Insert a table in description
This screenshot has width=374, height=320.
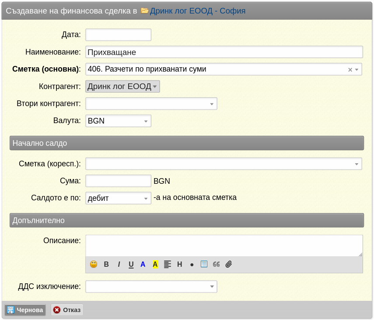pos(204,264)
